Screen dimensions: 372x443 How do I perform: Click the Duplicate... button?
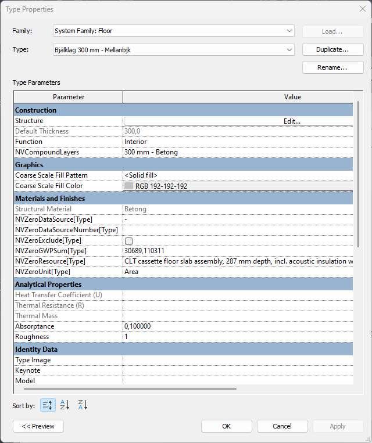point(332,49)
